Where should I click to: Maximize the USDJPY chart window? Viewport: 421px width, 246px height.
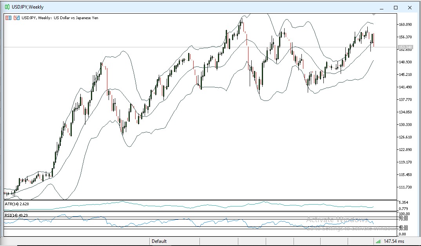396,7
